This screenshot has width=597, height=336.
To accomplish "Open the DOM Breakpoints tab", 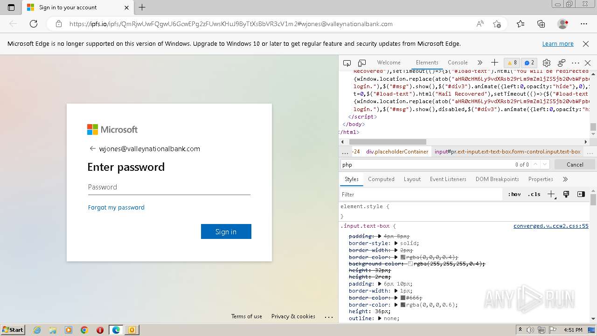I will pos(497,179).
